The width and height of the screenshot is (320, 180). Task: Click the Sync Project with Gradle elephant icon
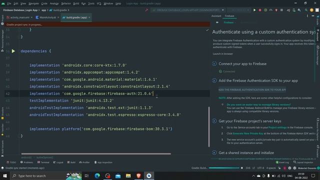click(x=288, y=10)
